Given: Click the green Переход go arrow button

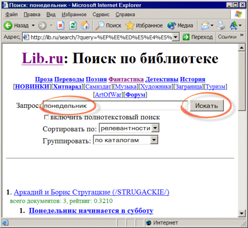Looking at the screenshot, I should pos(197,37).
